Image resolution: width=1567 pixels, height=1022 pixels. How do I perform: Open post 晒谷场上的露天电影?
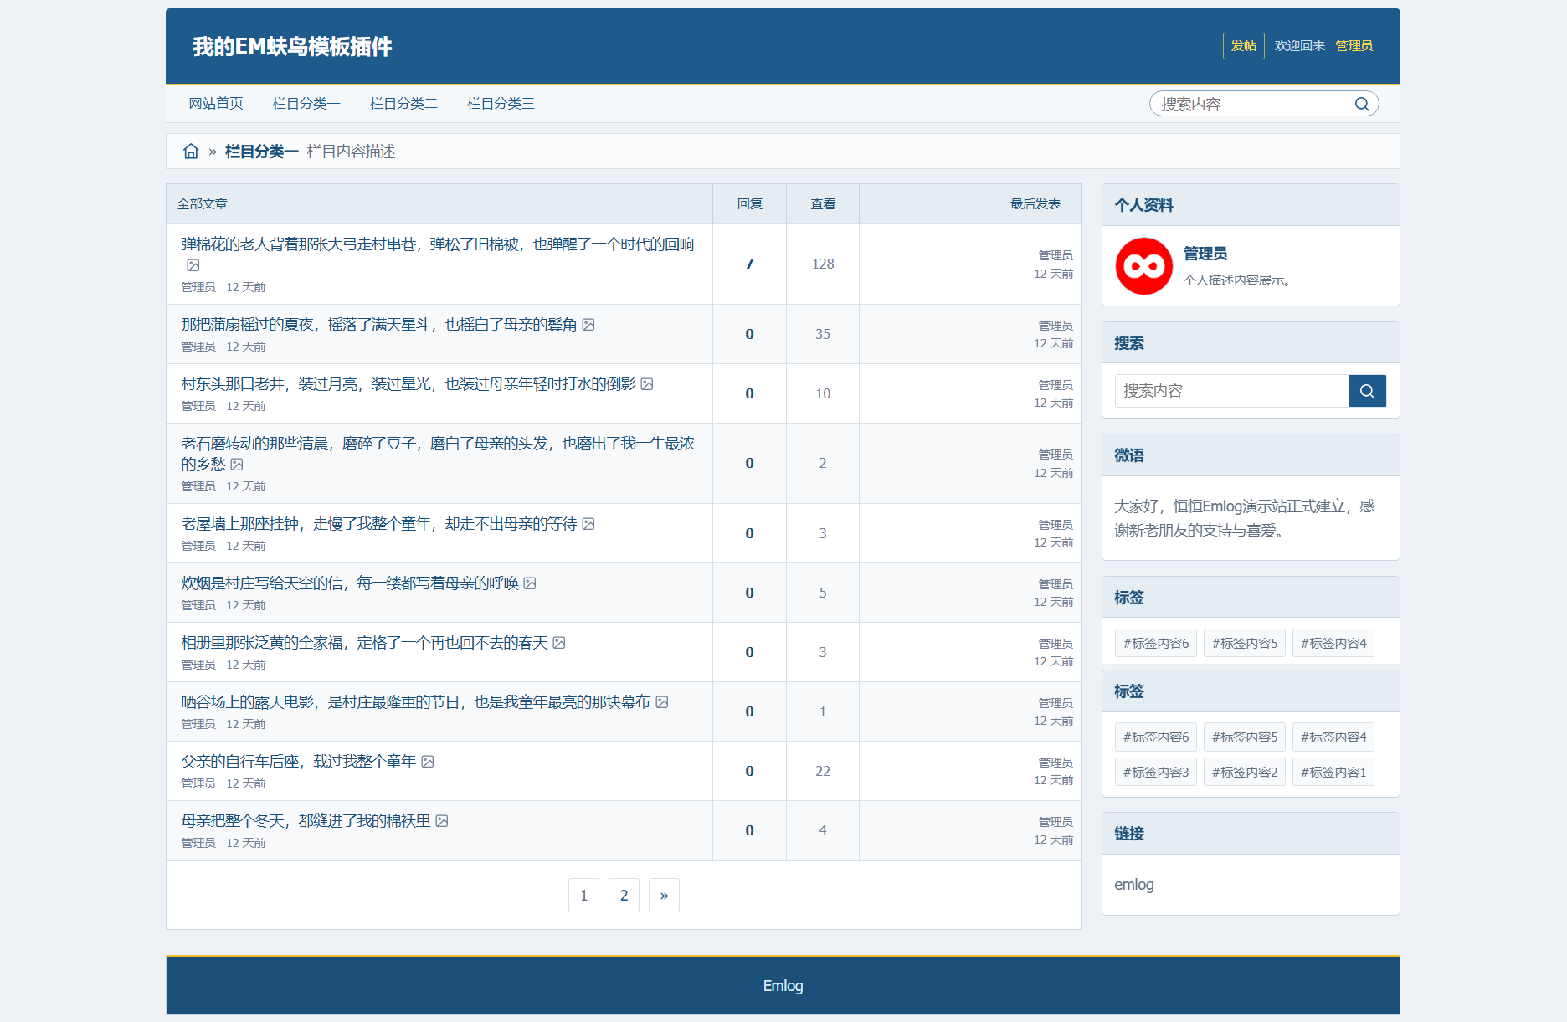416,702
